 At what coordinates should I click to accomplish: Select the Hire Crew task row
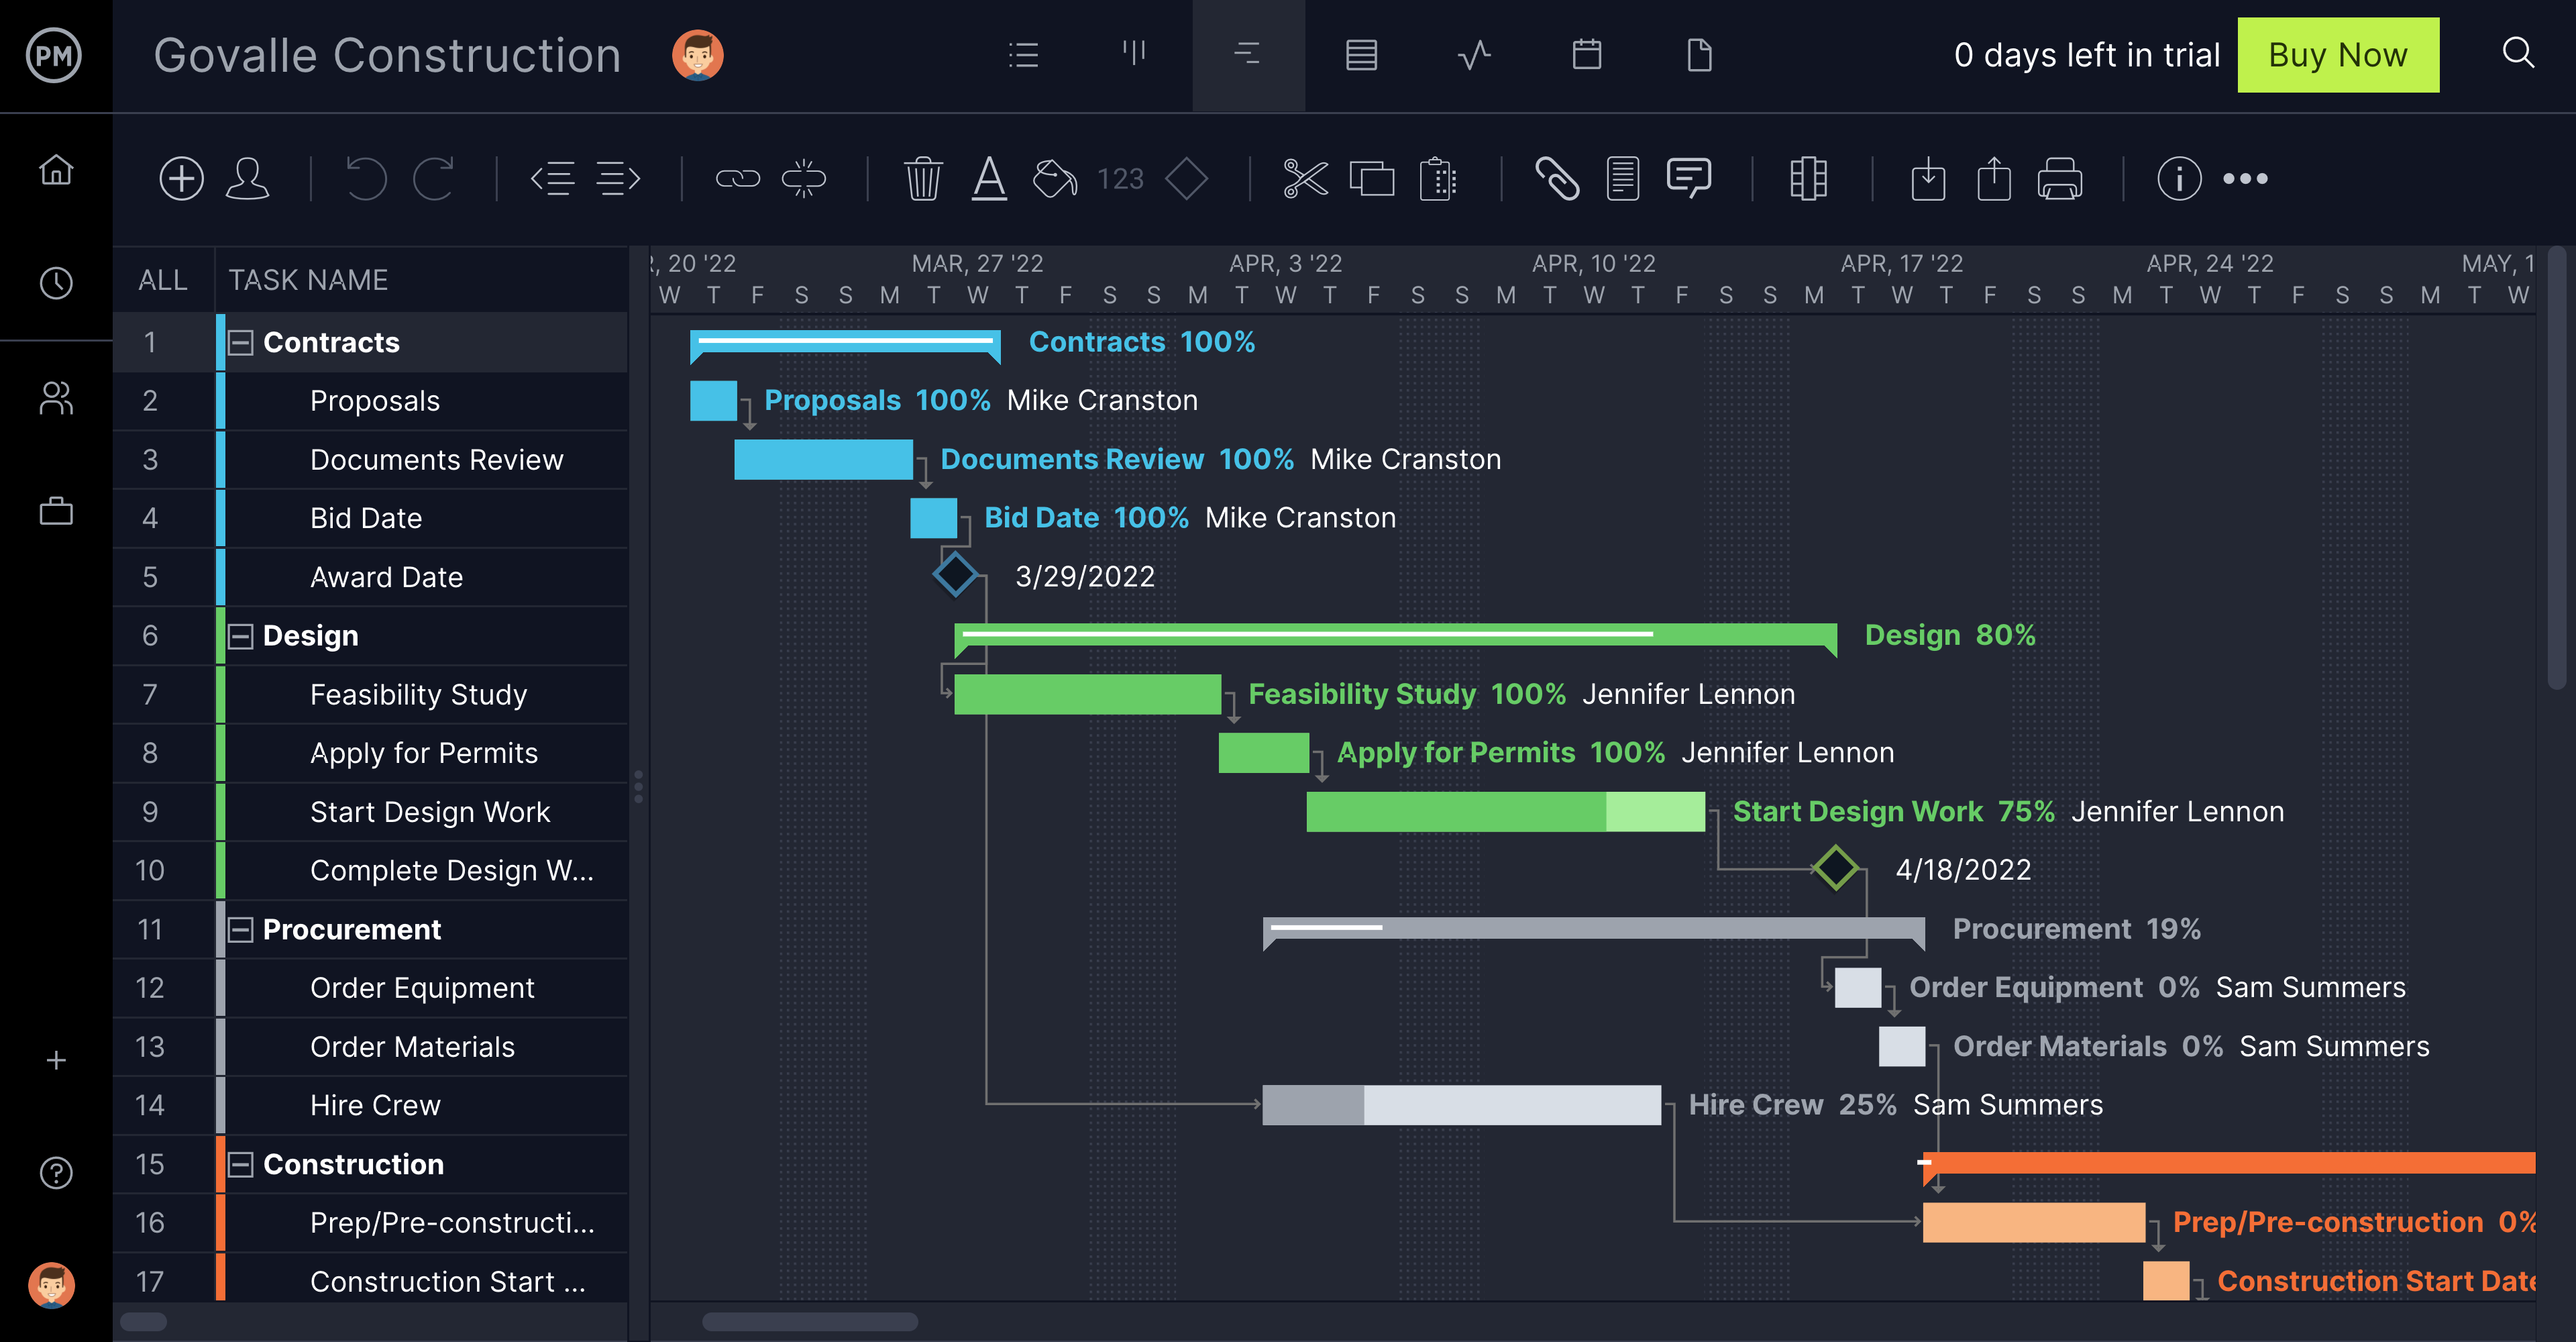pyautogui.click(x=376, y=1106)
